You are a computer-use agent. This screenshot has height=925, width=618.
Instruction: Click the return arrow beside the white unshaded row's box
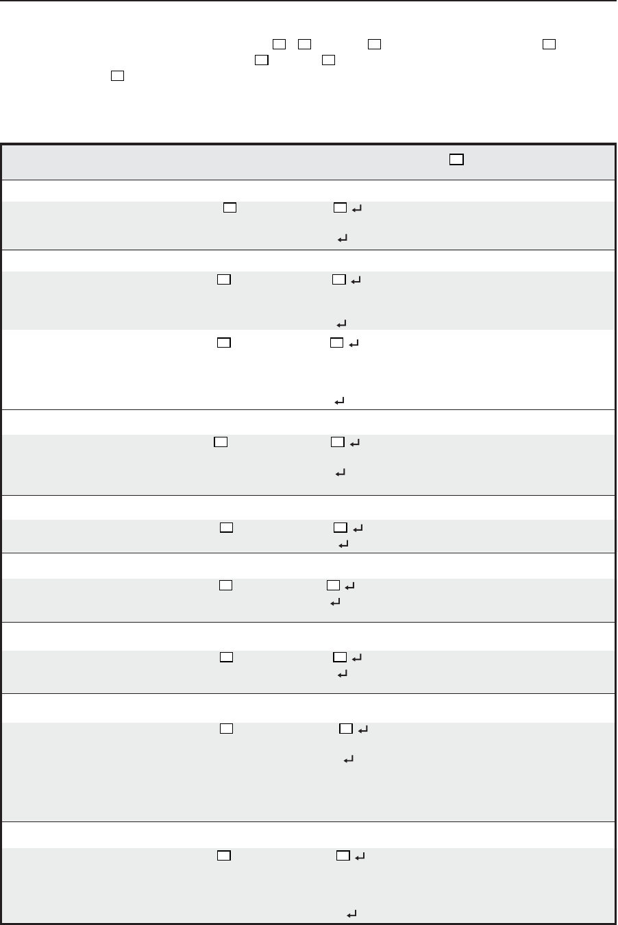point(354,343)
